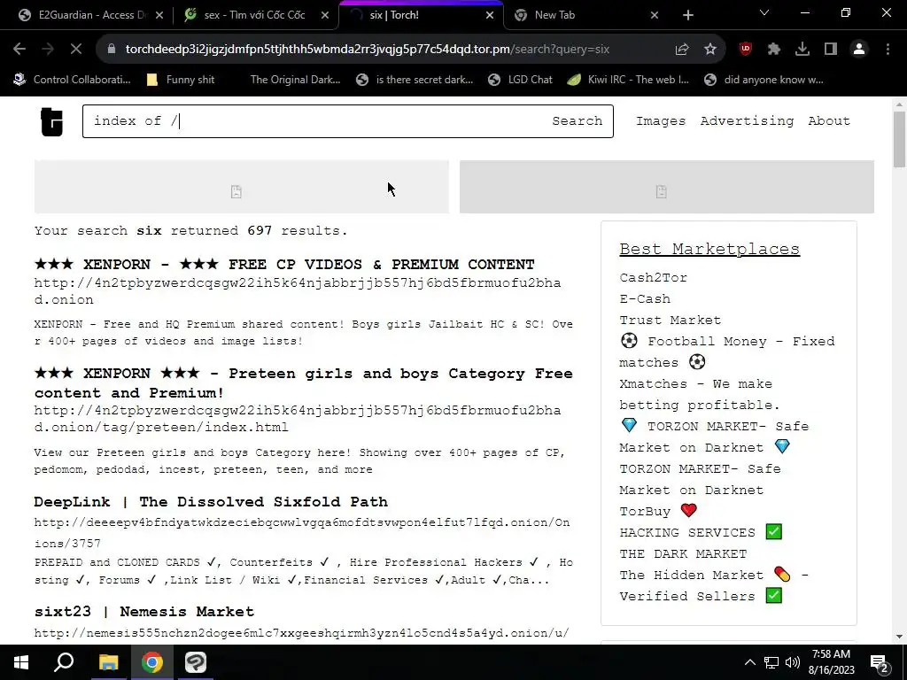Go back to the previous page
Screen dimensions: 907x680
(19, 50)
